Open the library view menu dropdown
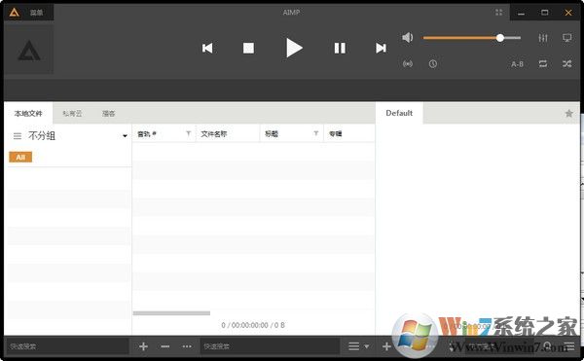Screen dimensions: 584x361 click(x=358, y=346)
